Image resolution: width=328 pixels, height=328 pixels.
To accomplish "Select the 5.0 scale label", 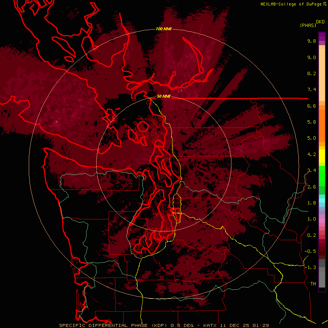I will tap(312, 138).
